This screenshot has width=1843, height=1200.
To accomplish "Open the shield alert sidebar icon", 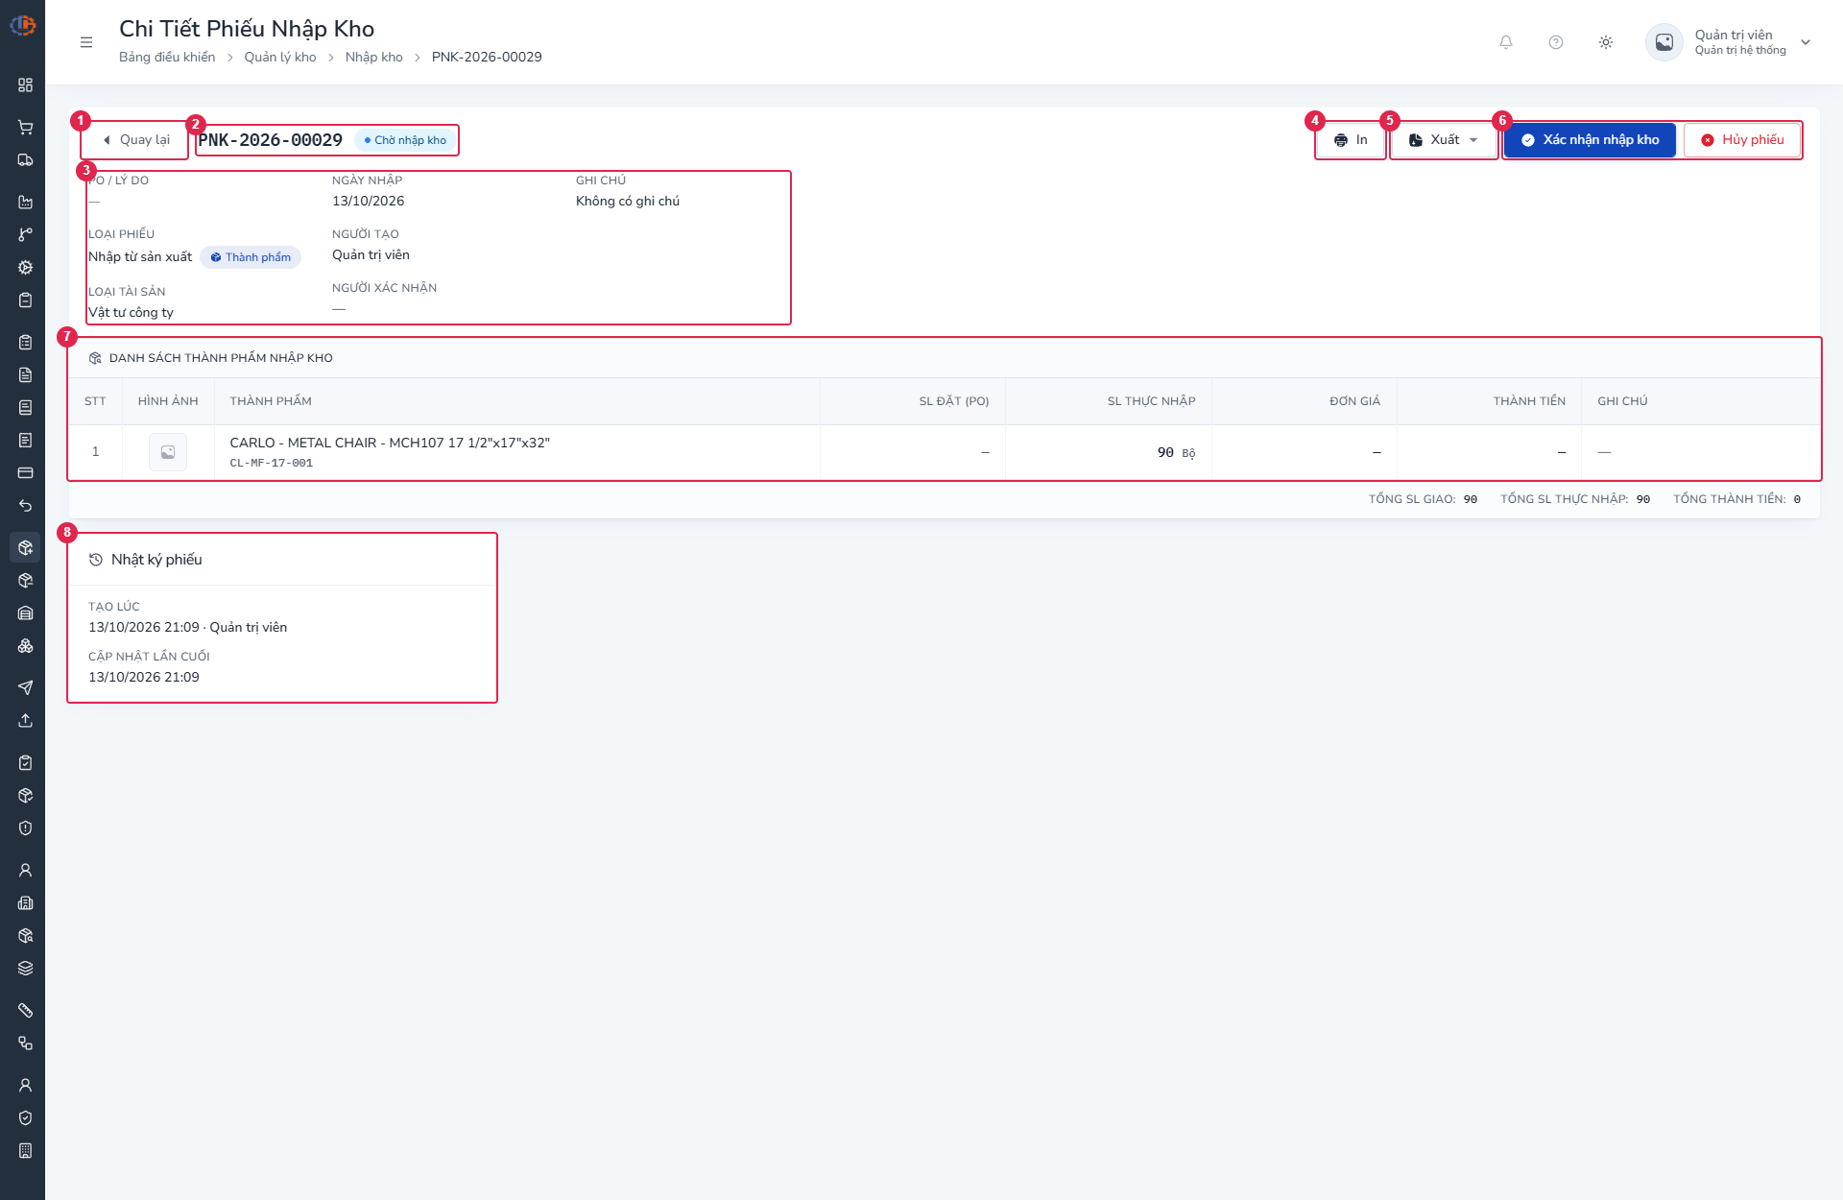I will coord(26,828).
